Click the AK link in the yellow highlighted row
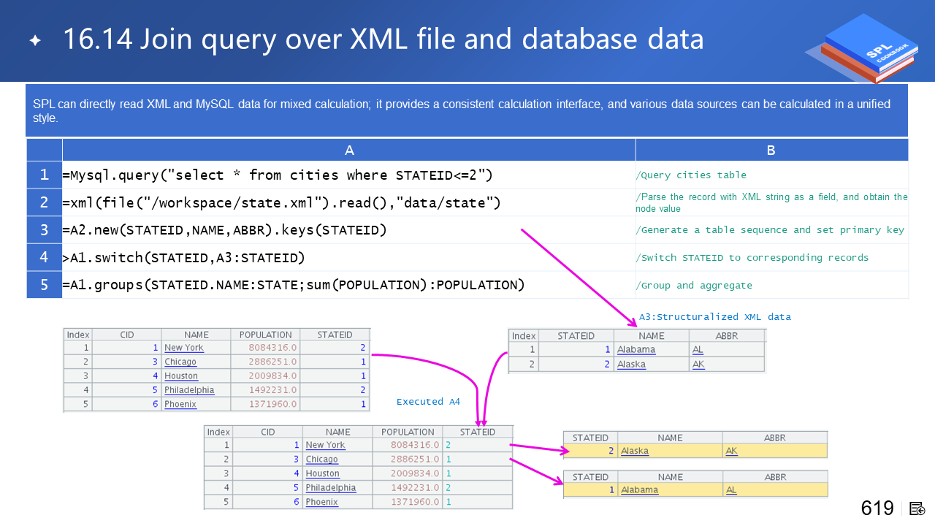The width and height of the screenshot is (935, 526). pos(731,451)
